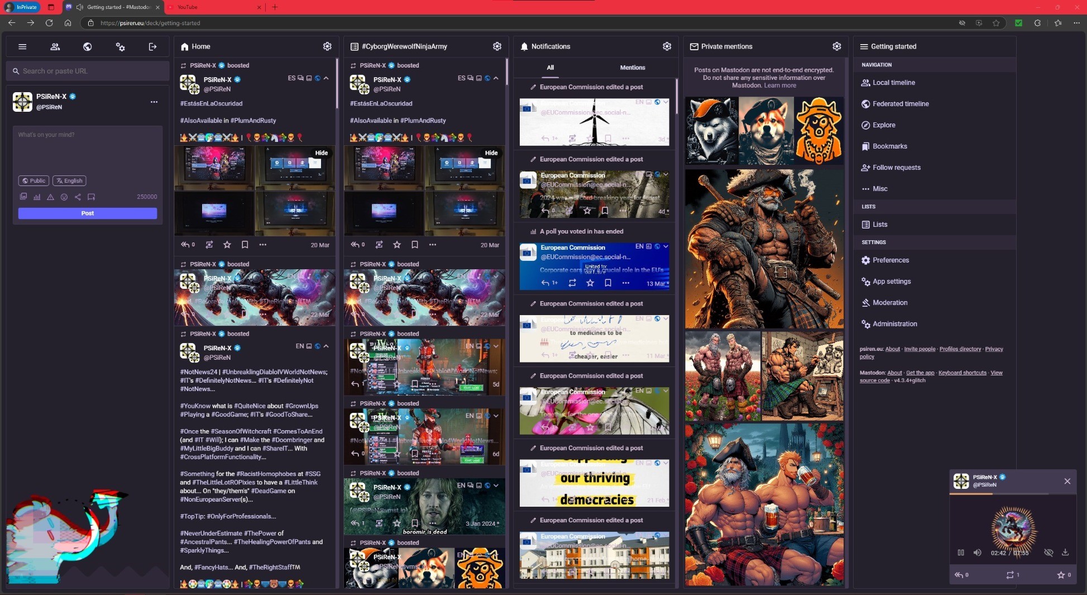This screenshot has height=595, width=1087.
Task: Toggle favorite star for this page in address bar
Action: 996,23
